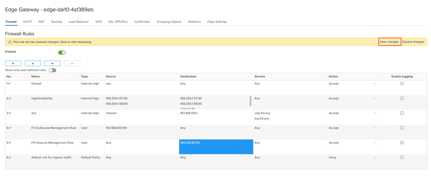This screenshot has width=431, height=177.
Task: Click the green checkmark on rule 3
Action: [10, 113]
